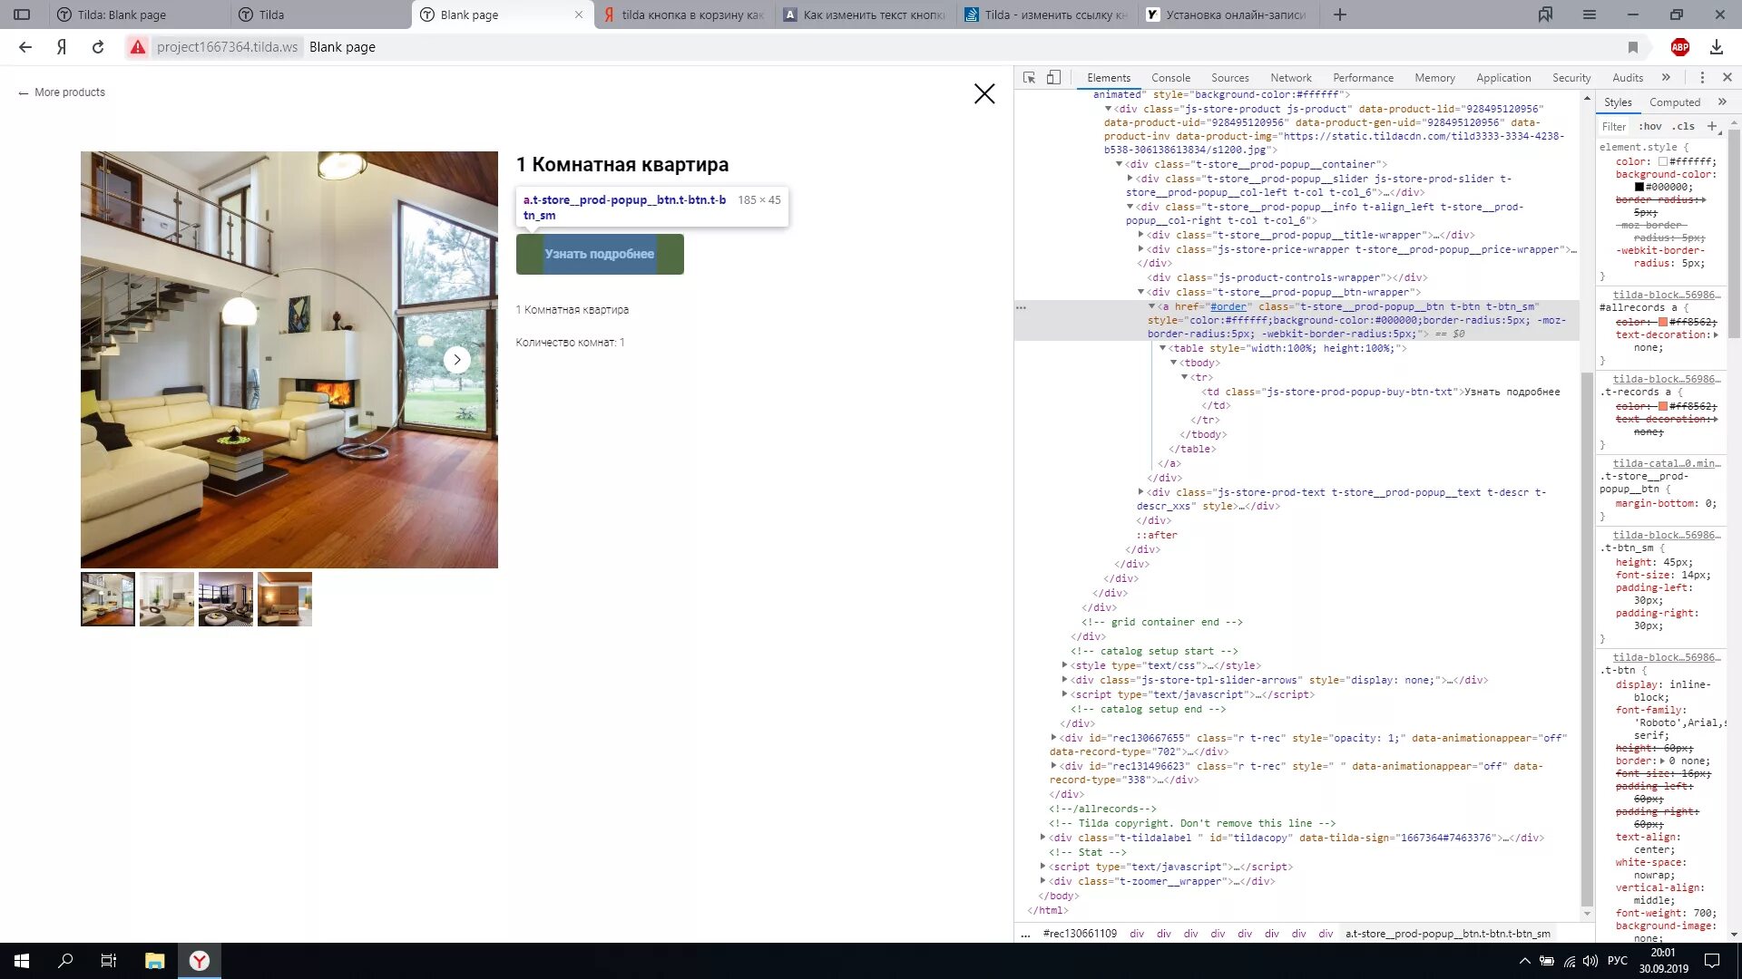Activate the DevTools inspect-element picker icon
The height and width of the screenshot is (979, 1742).
tap(1029, 78)
